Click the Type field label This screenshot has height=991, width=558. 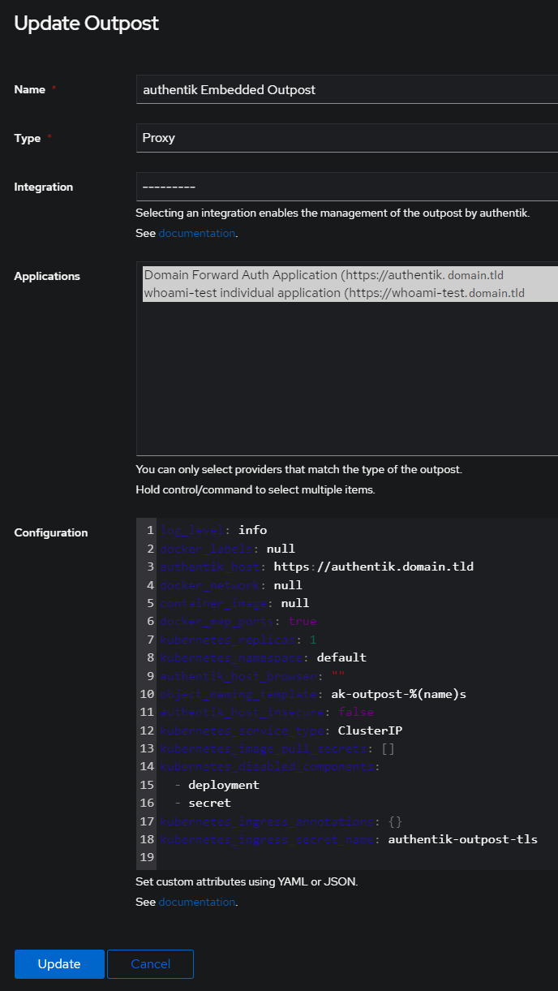(28, 138)
